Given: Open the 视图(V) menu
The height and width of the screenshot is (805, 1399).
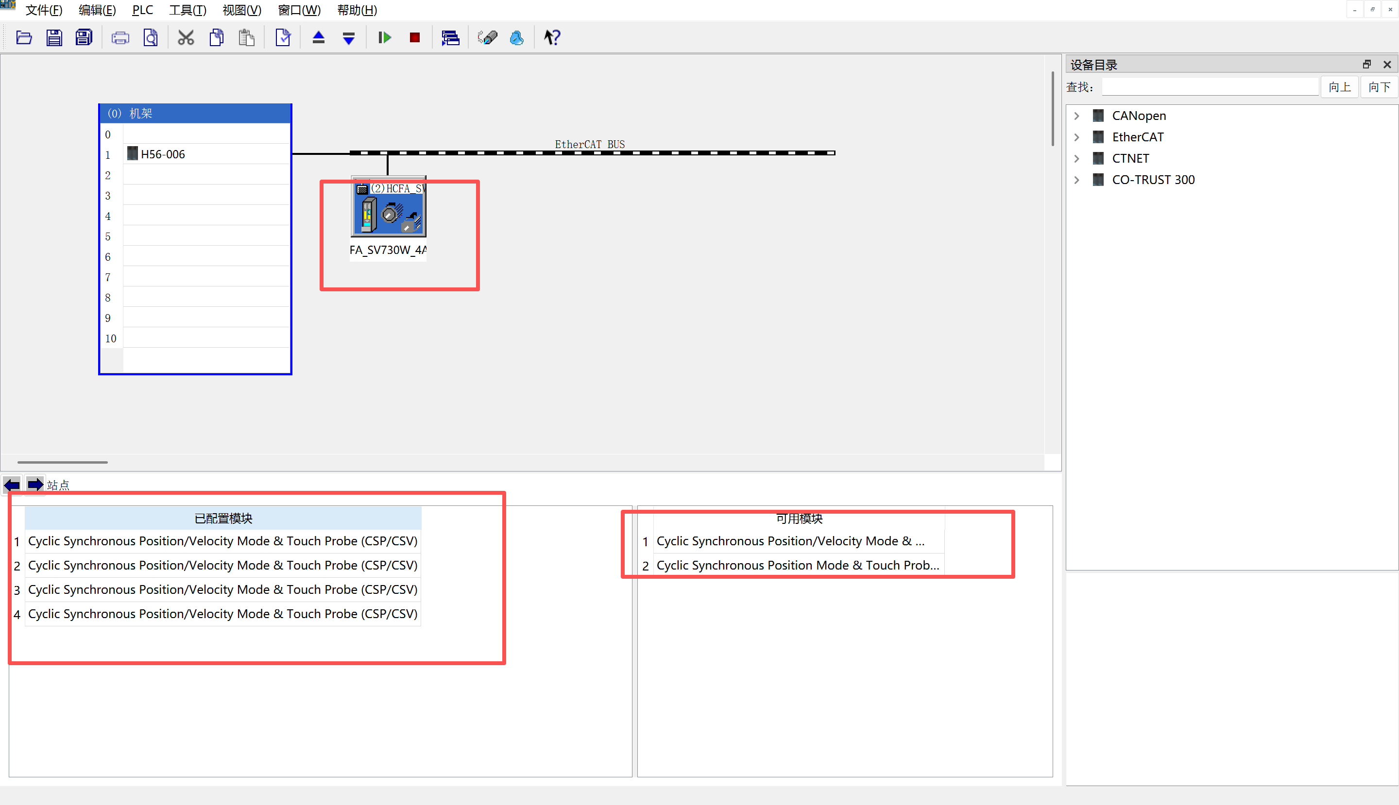Looking at the screenshot, I should coord(242,10).
